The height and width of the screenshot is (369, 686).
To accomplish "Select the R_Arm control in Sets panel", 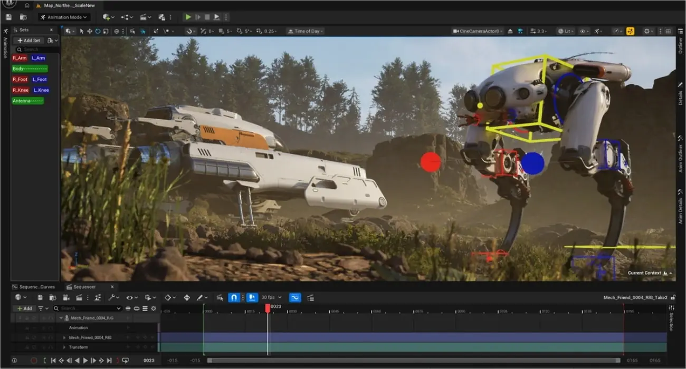I will [x=19, y=58].
